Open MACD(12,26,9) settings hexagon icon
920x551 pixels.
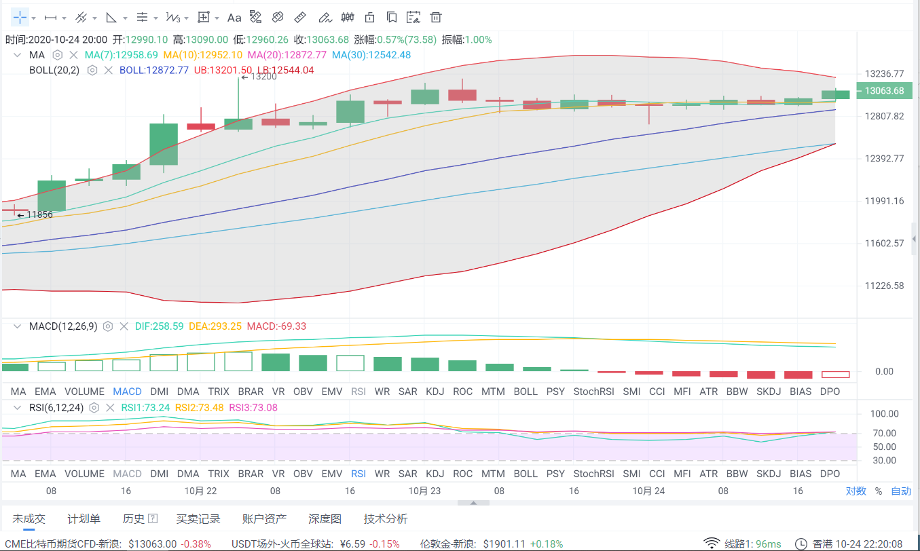click(107, 326)
